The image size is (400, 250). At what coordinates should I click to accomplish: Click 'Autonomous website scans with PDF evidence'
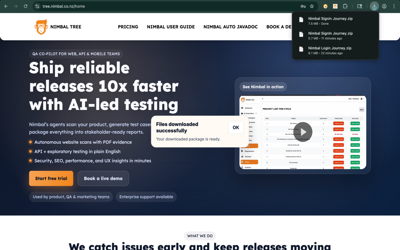click(x=83, y=142)
